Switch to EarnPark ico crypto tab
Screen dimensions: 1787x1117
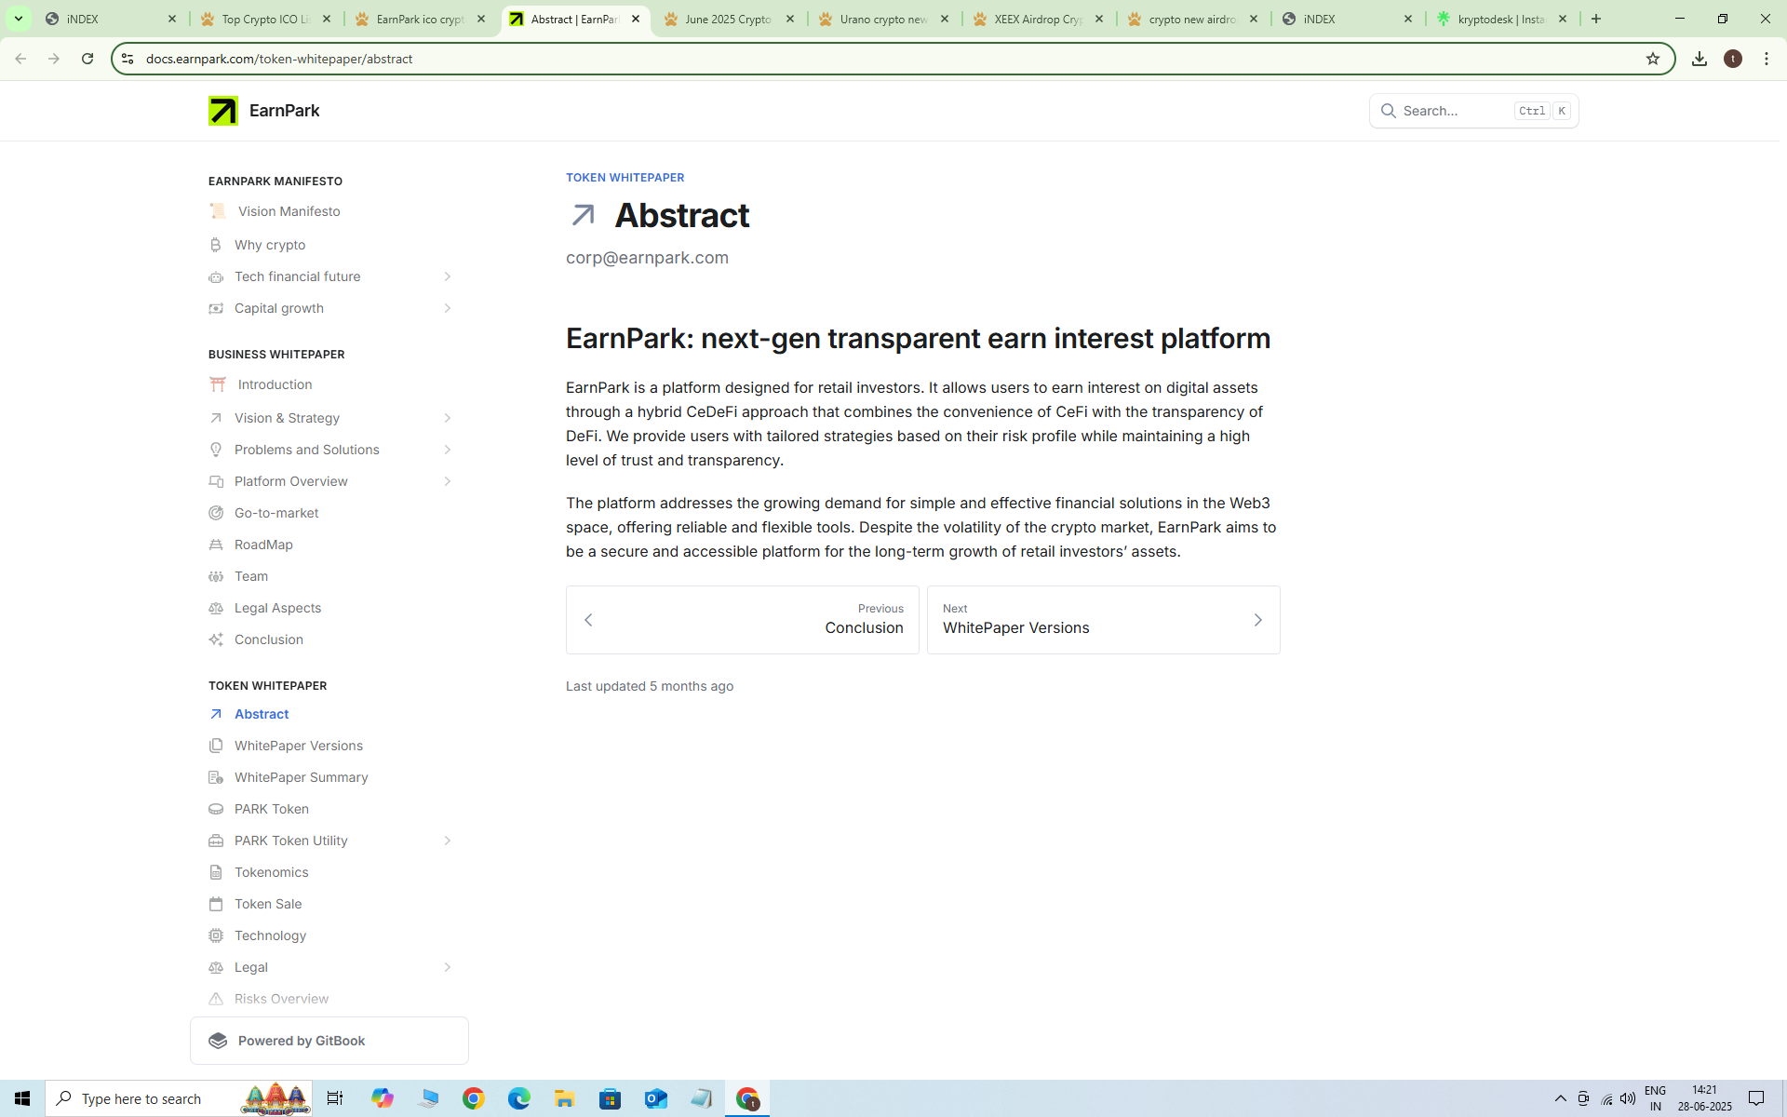pos(421,19)
